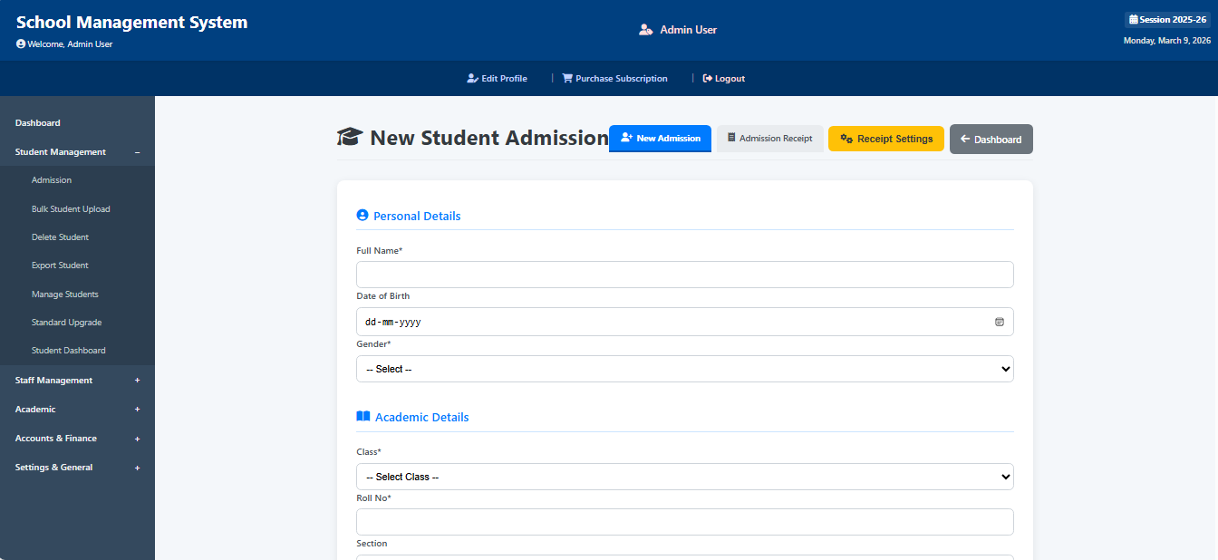Click the Dashboard back button
This screenshot has height=560, width=1218.
(x=991, y=139)
